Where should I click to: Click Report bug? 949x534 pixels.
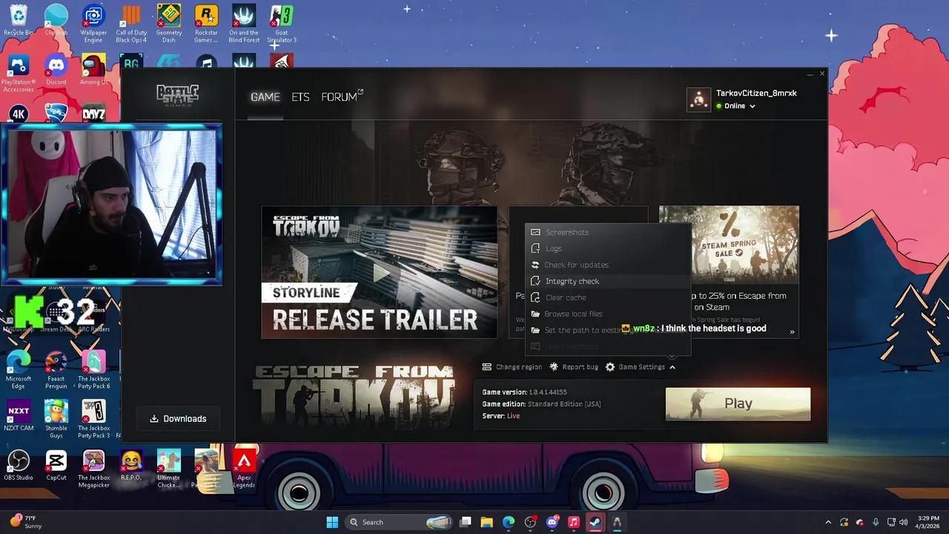click(x=574, y=367)
